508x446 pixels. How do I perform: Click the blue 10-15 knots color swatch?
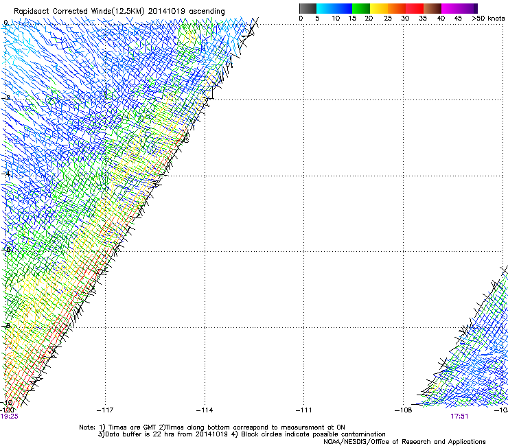pos(343,8)
